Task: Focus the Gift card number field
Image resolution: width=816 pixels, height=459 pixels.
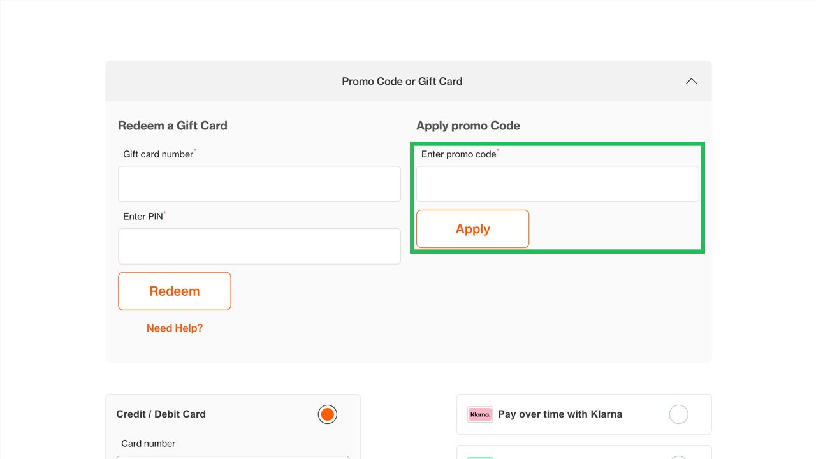Action: click(x=259, y=184)
